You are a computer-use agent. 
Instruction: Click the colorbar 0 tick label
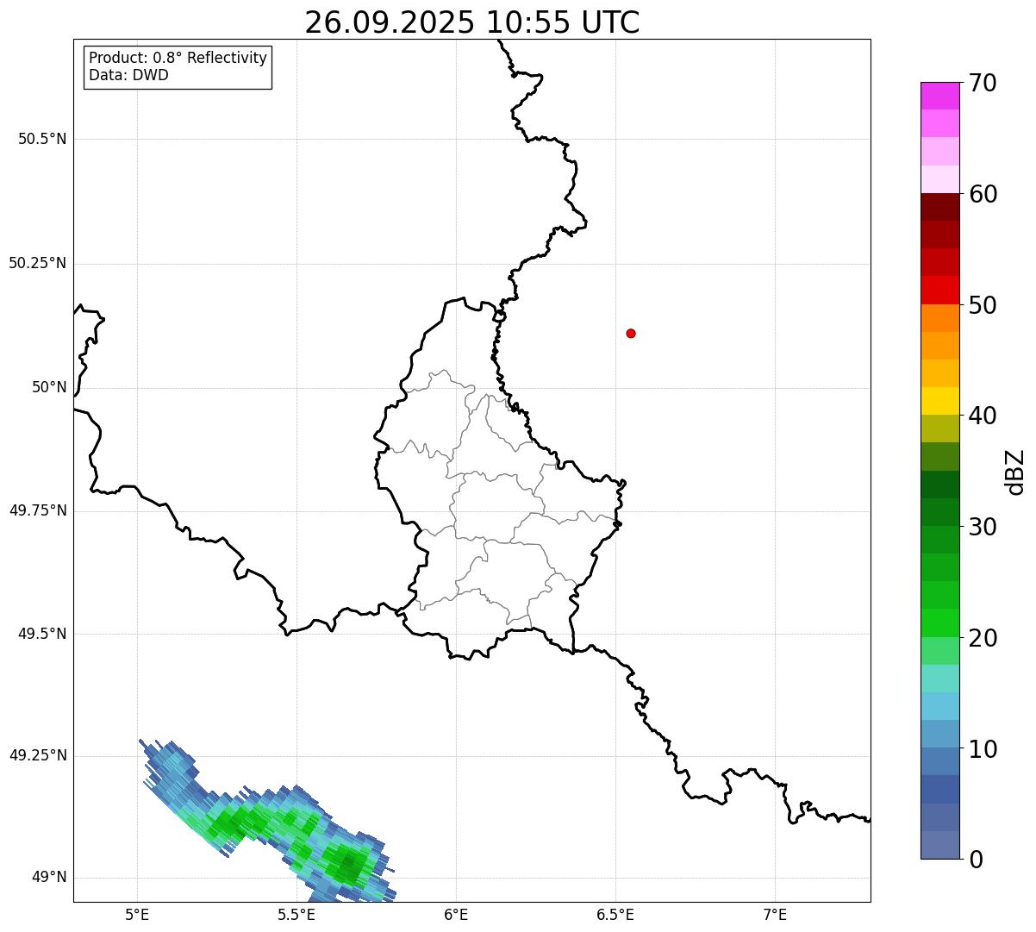976,860
